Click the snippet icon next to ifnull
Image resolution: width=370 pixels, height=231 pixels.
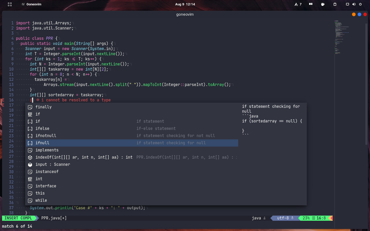tap(30, 143)
